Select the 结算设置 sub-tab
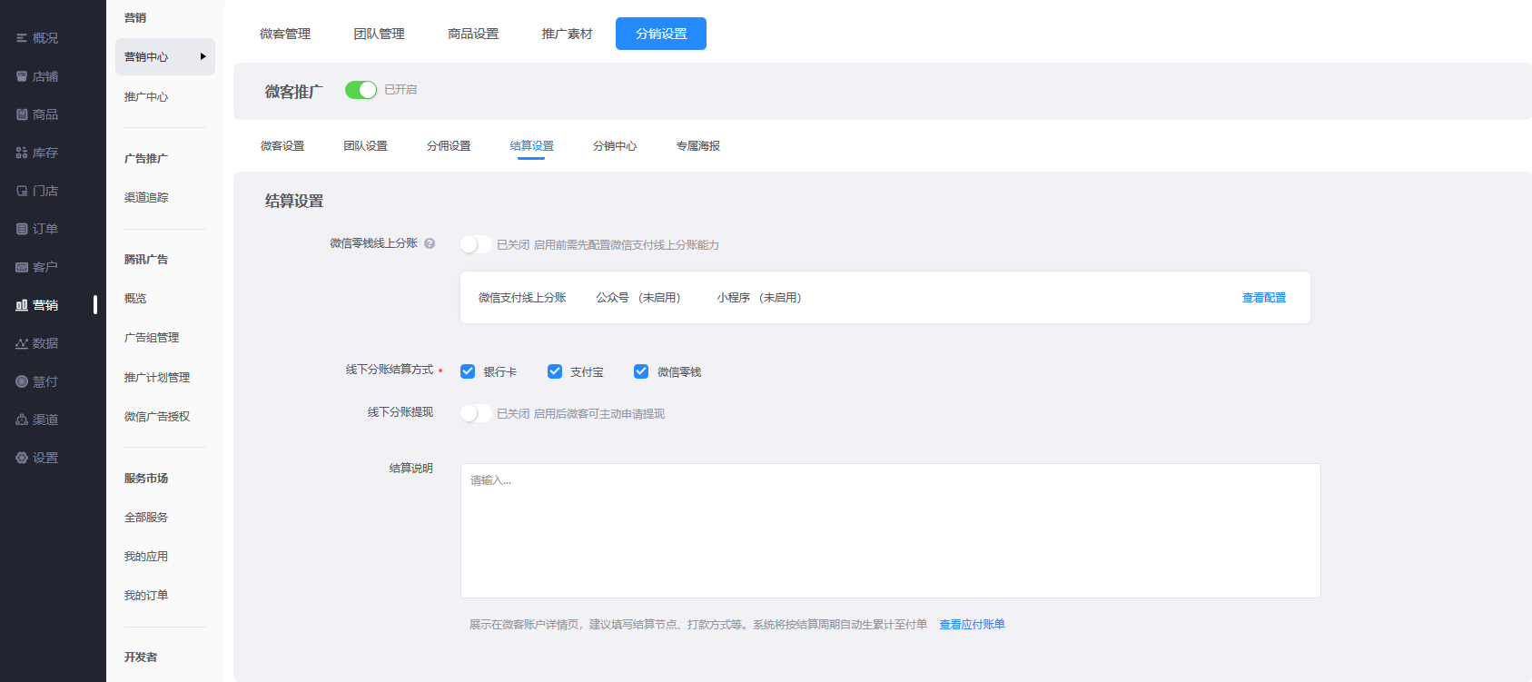 pyautogui.click(x=531, y=146)
